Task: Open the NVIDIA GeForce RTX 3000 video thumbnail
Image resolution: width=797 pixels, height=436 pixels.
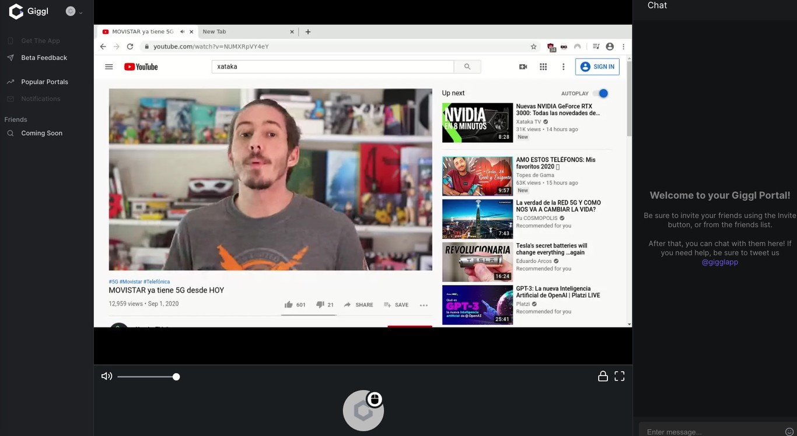Action: click(477, 123)
